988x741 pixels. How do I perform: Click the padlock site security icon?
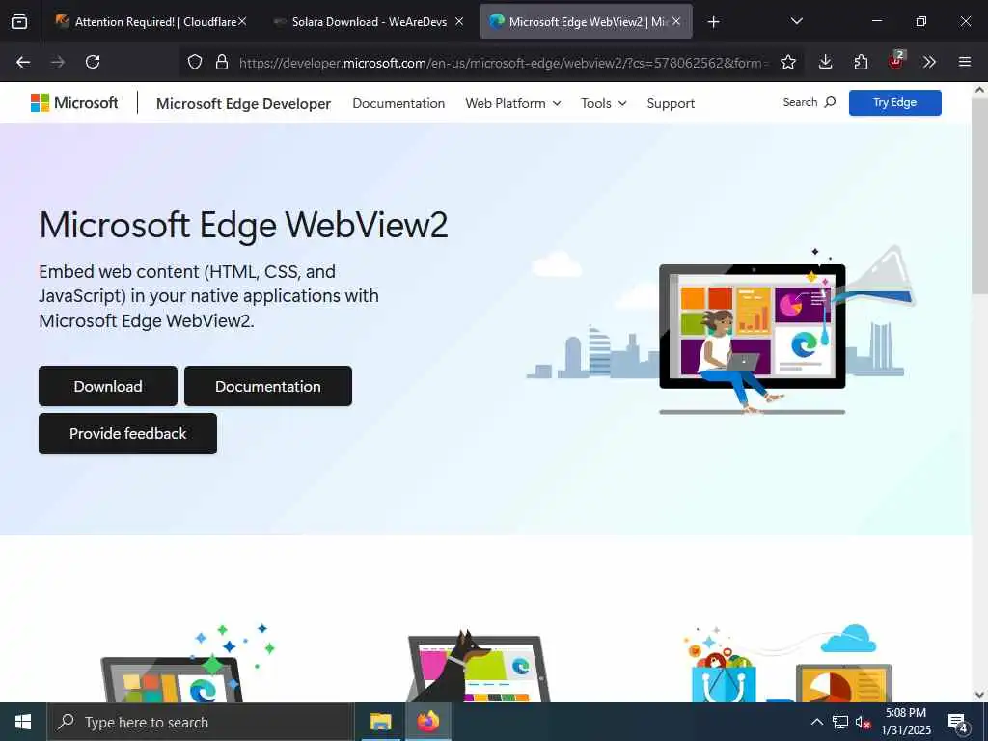(x=221, y=62)
